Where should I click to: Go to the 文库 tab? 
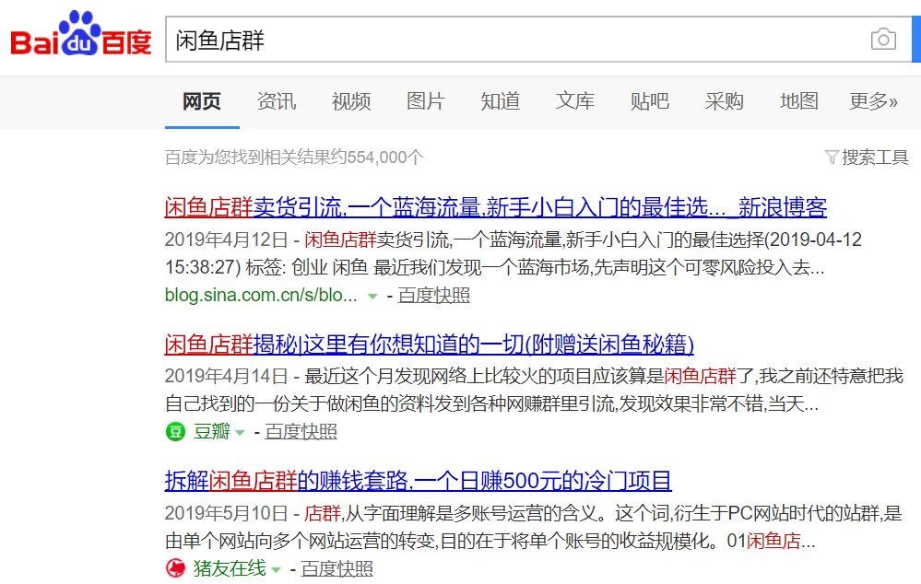[x=574, y=101]
